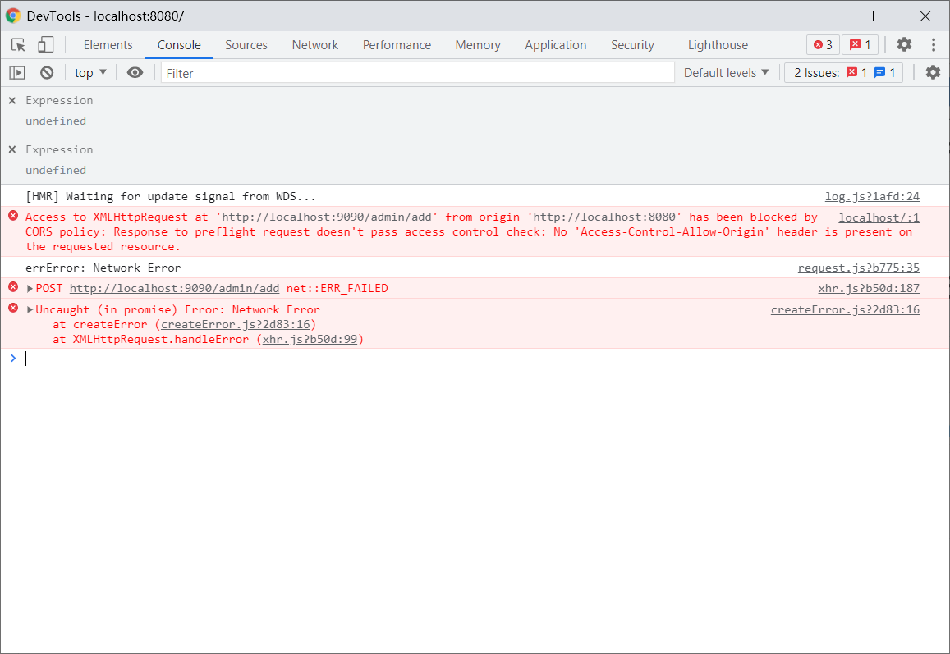Create a live expression with the eye icon
The image size is (950, 654).
pyautogui.click(x=135, y=73)
